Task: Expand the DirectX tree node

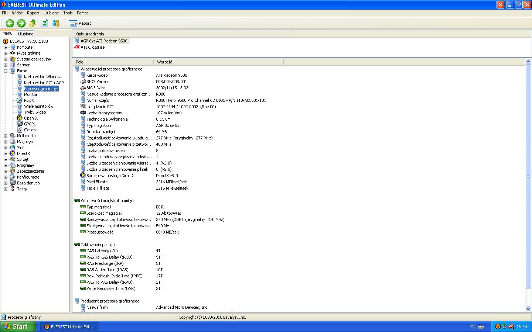Action: point(6,153)
